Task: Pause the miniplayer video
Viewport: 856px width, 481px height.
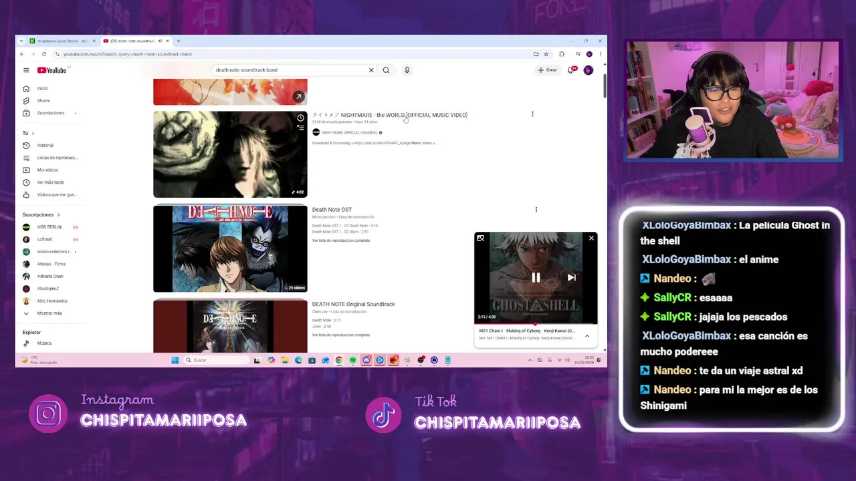Action: [x=536, y=277]
